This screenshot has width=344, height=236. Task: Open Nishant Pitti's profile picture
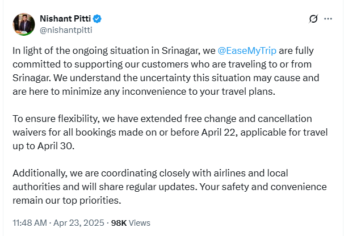24,24
